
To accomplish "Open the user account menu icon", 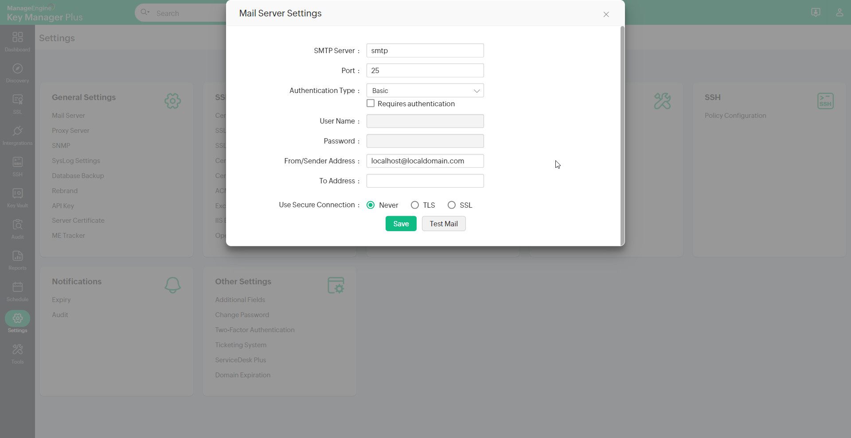I will pyautogui.click(x=839, y=12).
